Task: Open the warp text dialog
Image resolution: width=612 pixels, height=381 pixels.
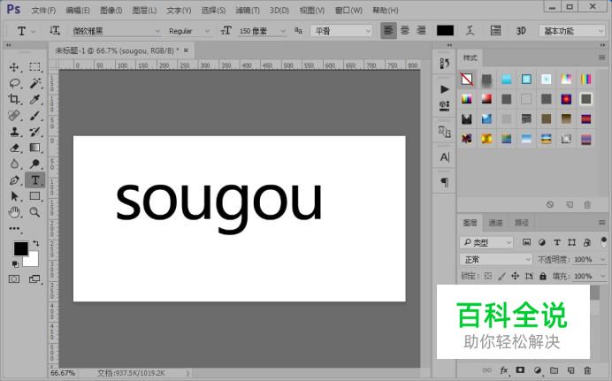Action: coord(470,30)
